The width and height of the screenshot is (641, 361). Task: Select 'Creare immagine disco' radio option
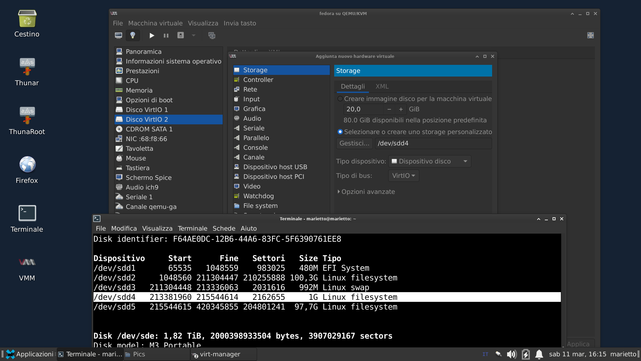pos(340,99)
